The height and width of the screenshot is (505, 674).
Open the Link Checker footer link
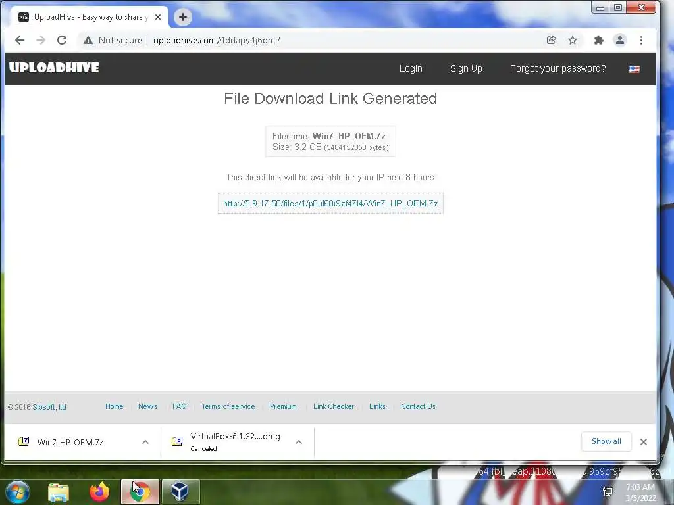coord(334,406)
